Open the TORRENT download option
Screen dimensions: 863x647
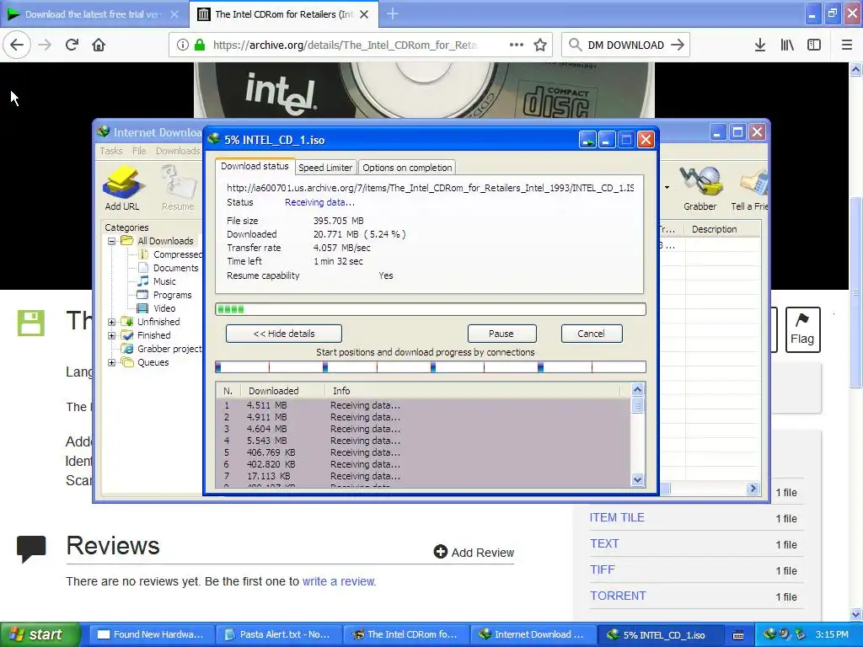(618, 596)
